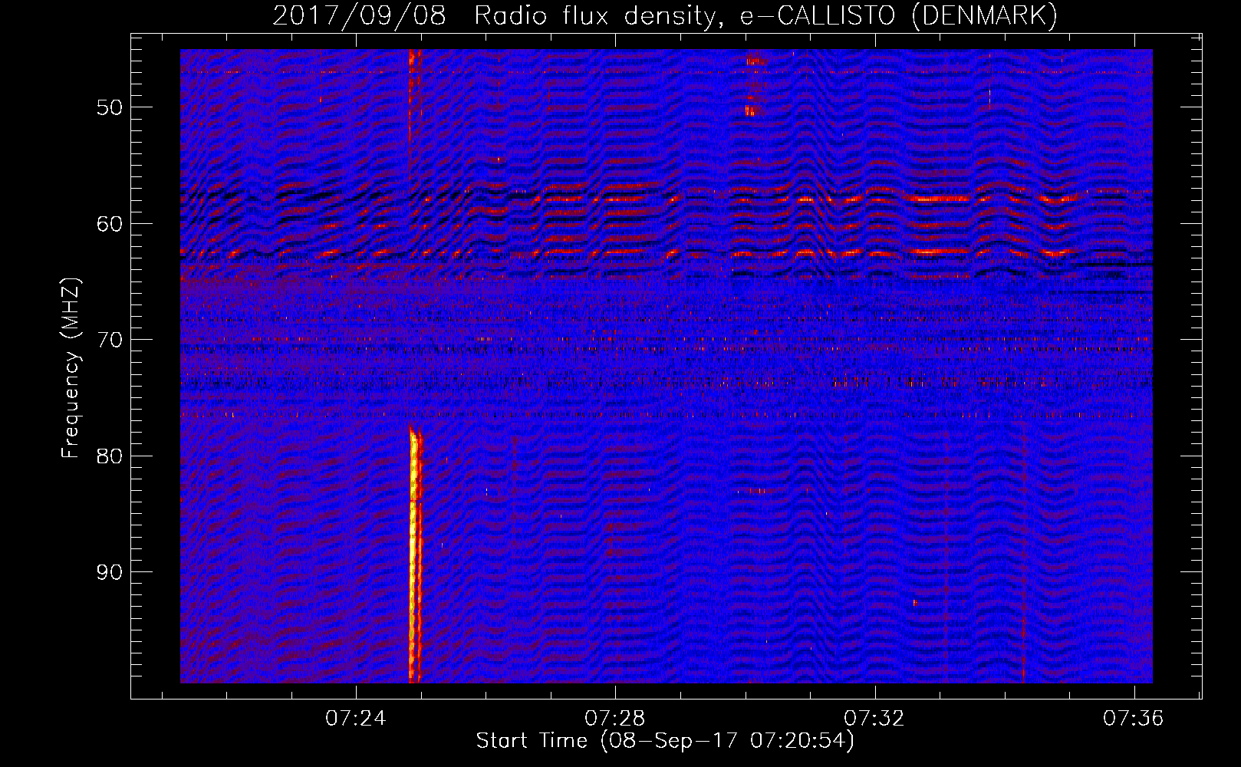Click the date '2017/09/08' in the title
Image resolution: width=1241 pixels, height=767 pixels.
point(359,16)
